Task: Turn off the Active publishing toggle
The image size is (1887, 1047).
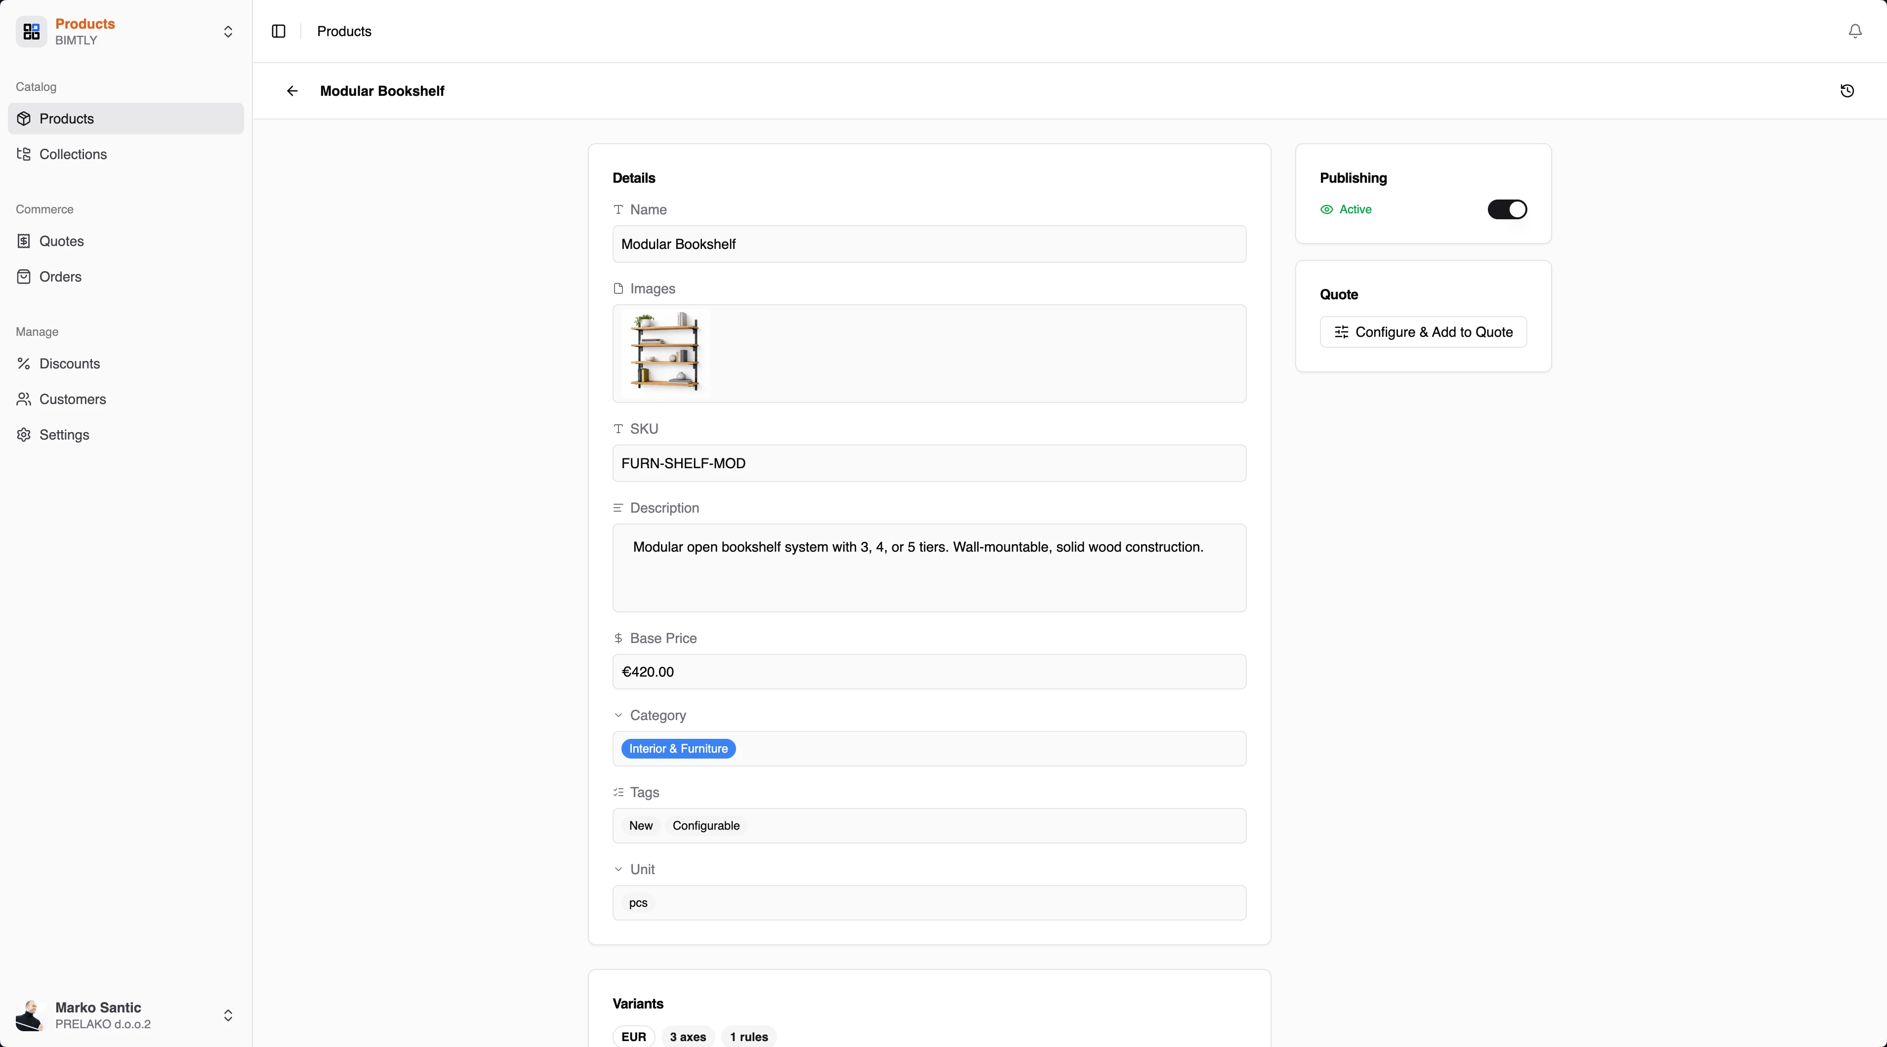Action: pos(1507,209)
